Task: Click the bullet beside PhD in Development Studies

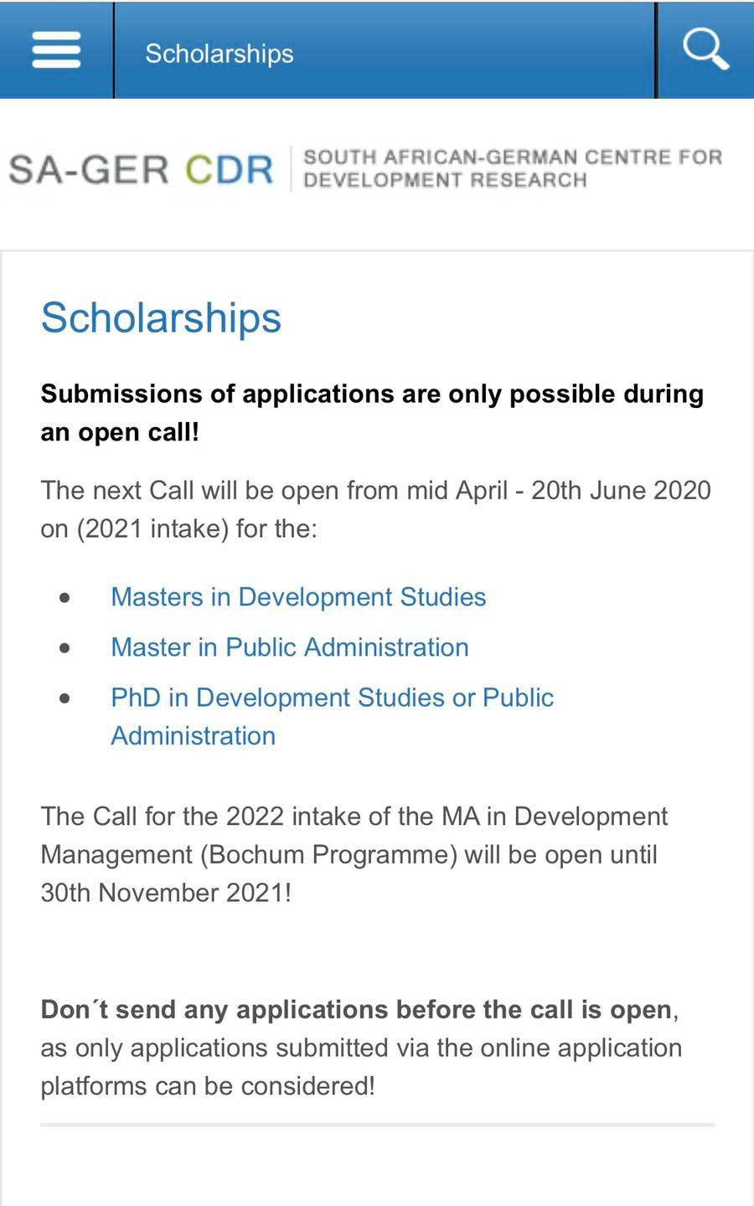Action: 65,698
